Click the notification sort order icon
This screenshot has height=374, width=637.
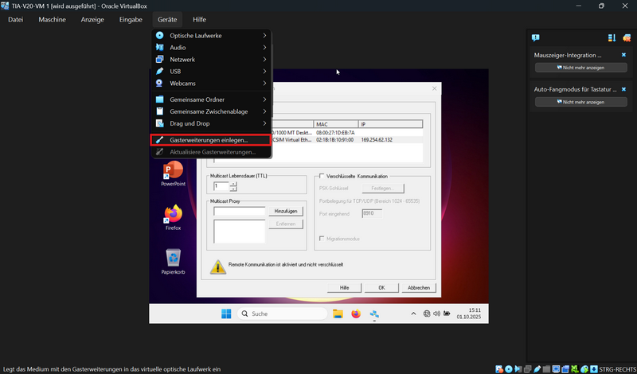pyautogui.click(x=612, y=37)
